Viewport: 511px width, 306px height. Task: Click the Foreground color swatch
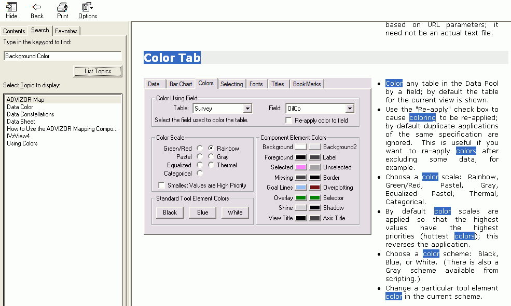(301, 157)
